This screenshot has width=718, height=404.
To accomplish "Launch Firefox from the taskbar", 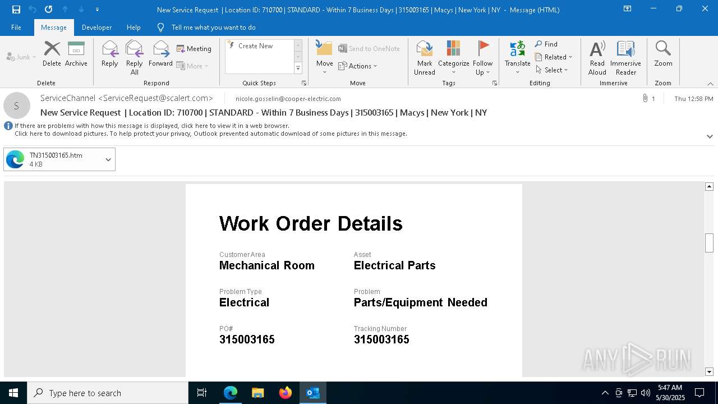I will click(x=286, y=393).
